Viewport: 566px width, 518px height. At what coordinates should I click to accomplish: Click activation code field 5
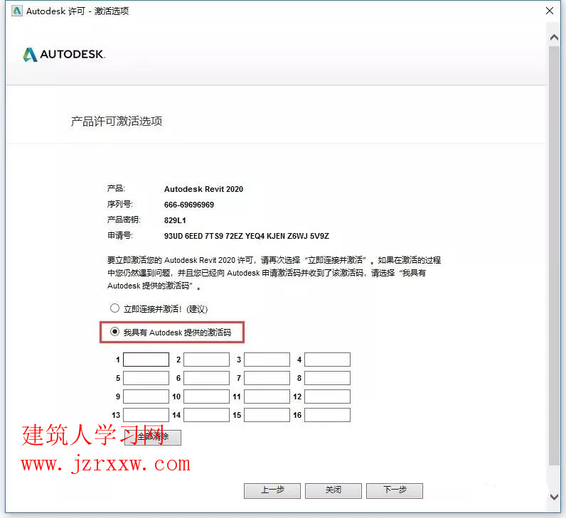pyautogui.click(x=146, y=378)
